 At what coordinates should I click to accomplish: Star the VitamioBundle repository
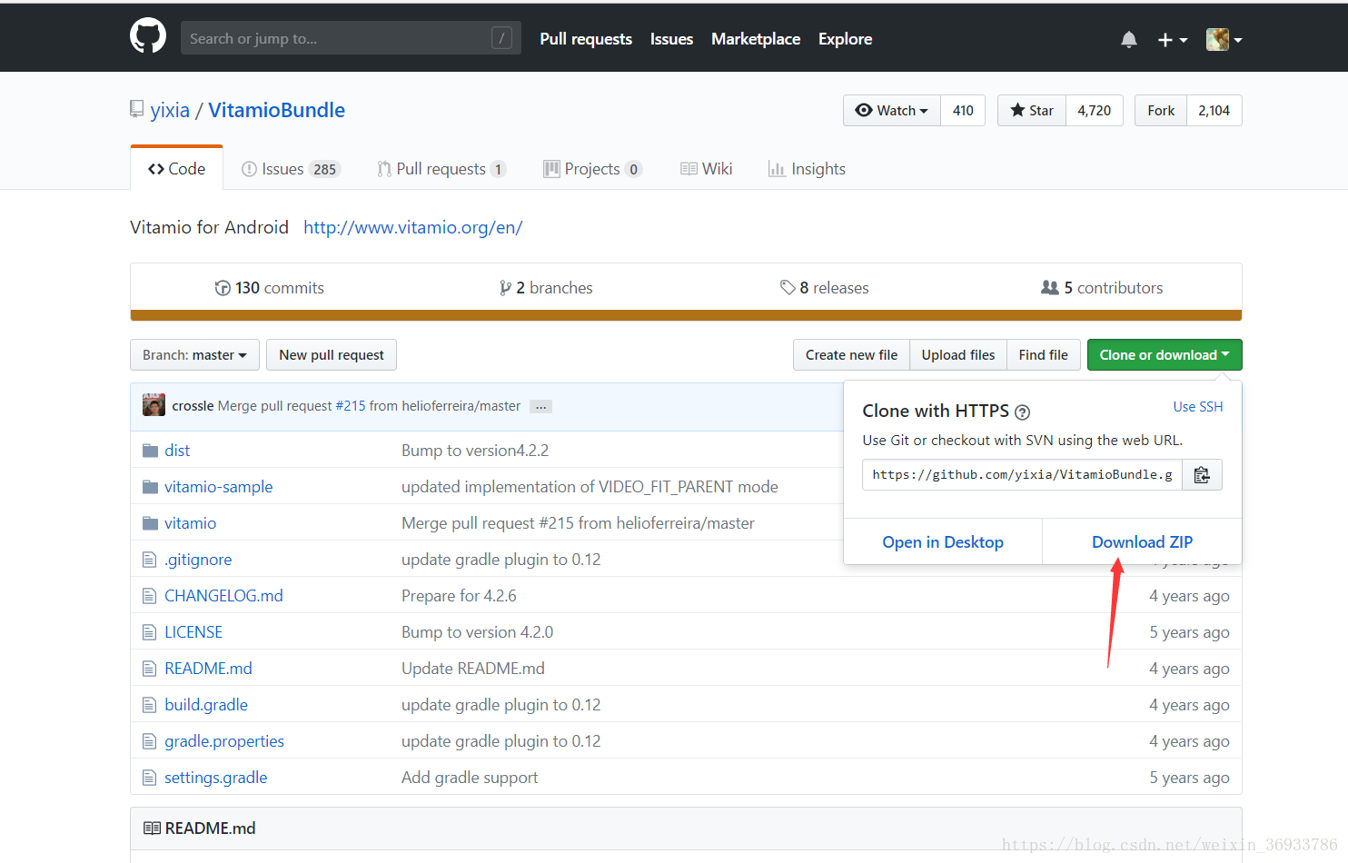pos(1032,111)
